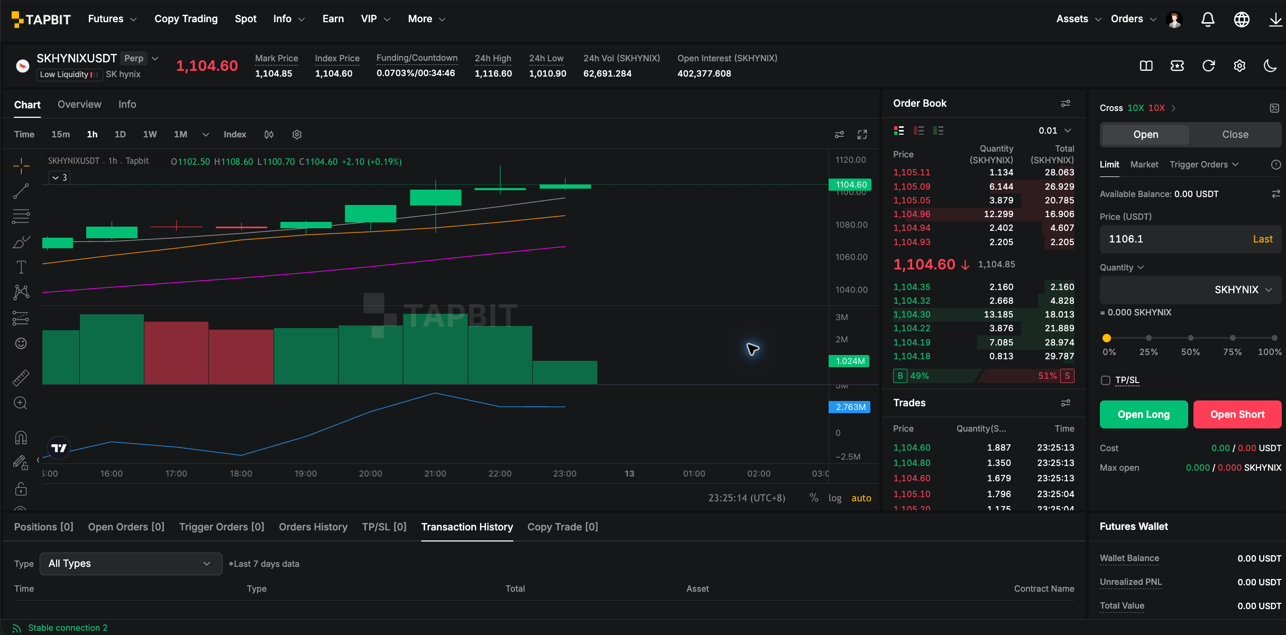The image size is (1286, 635).
Task: Toggle the auto scale option
Action: tap(861, 498)
